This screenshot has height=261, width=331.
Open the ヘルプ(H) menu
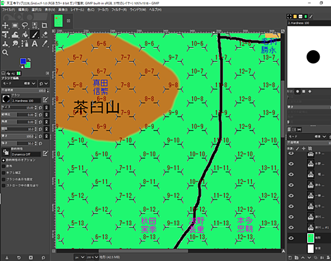pyautogui.click(x=155, y=10)
